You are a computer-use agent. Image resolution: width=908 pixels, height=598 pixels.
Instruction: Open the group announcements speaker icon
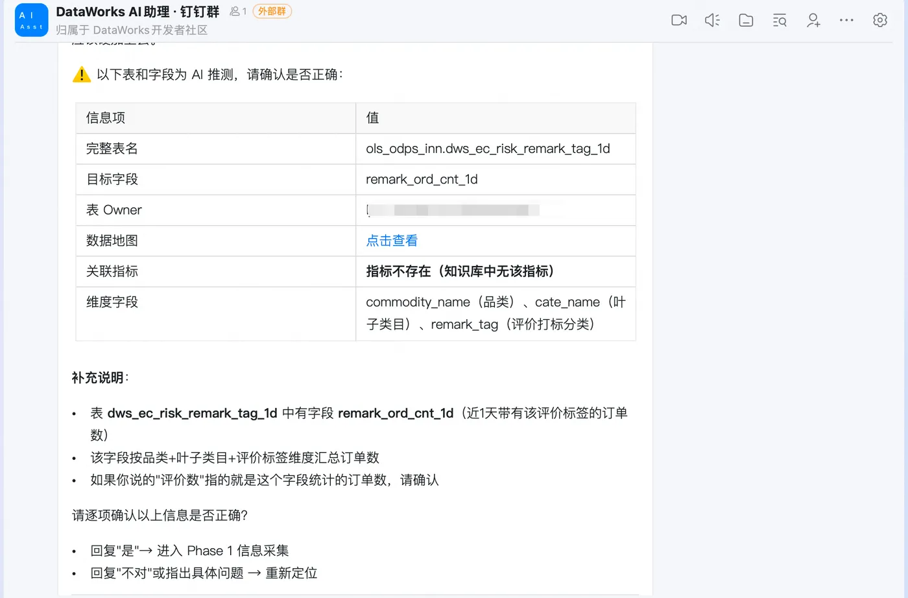tap(712, 20)
